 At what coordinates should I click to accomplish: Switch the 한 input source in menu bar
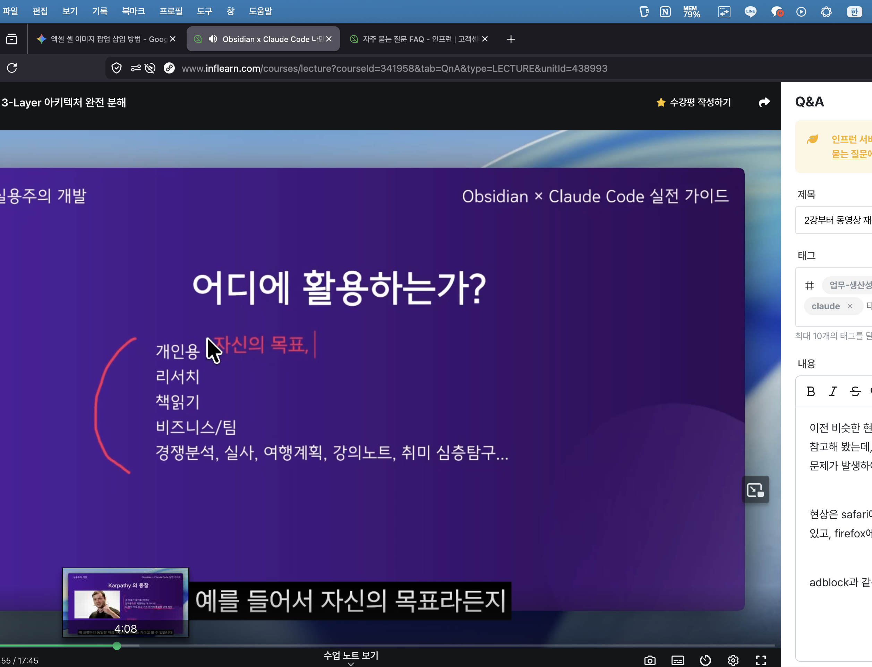854,12
